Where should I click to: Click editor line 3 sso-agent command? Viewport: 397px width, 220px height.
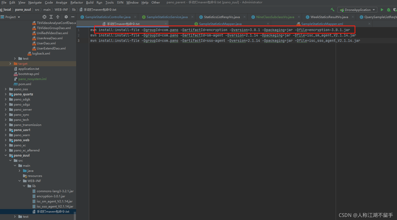coord(225,41)
